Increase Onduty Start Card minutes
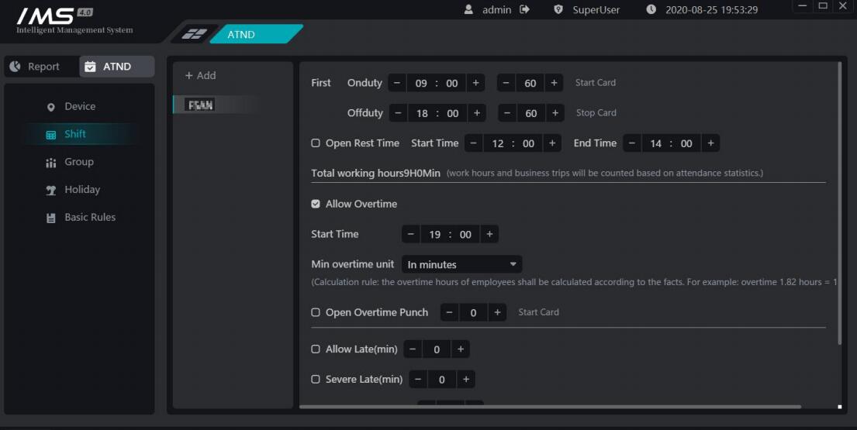The height and width of the screenshot is (430, 857). (555, 83)
